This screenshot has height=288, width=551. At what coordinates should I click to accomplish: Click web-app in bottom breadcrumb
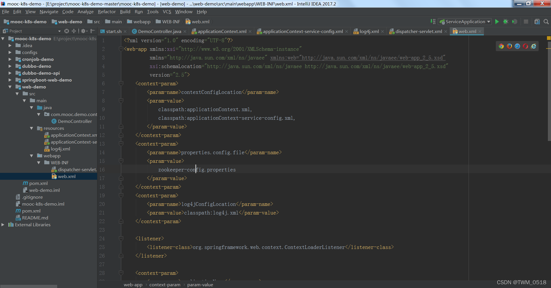[x=133, y=285]
